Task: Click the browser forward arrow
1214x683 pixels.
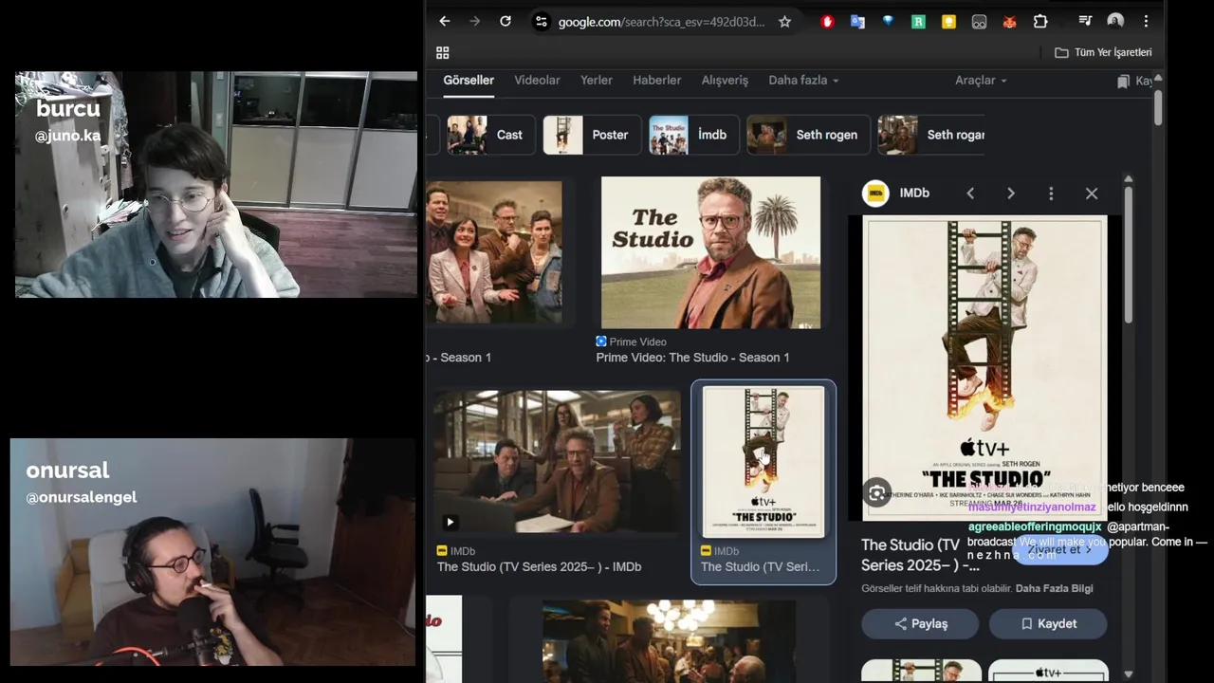Action: pyautogui.click(x=474, y=21)
